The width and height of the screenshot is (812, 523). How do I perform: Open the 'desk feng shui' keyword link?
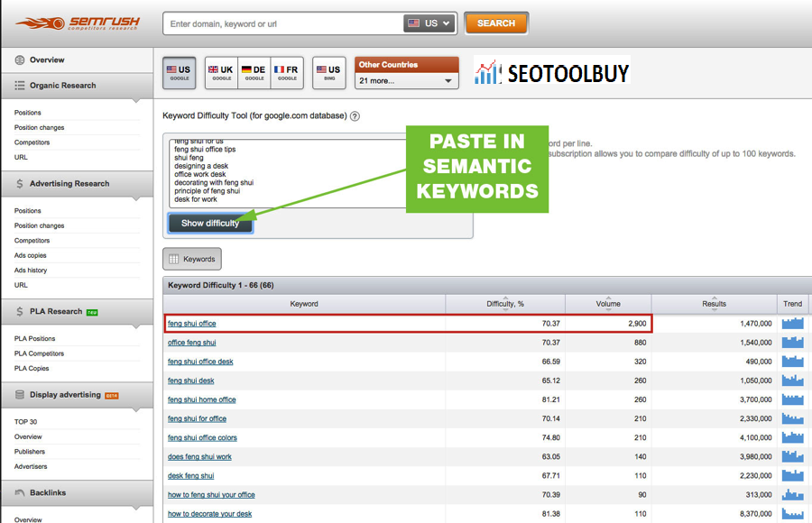point(190,475)
